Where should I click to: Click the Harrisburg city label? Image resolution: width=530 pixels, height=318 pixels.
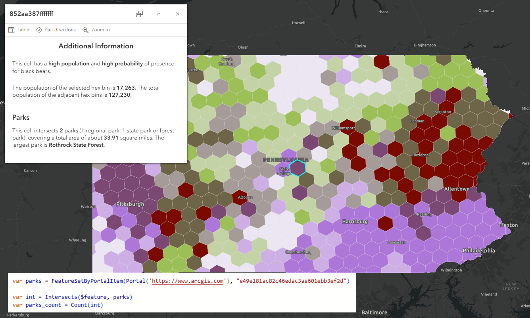point(355,222)
